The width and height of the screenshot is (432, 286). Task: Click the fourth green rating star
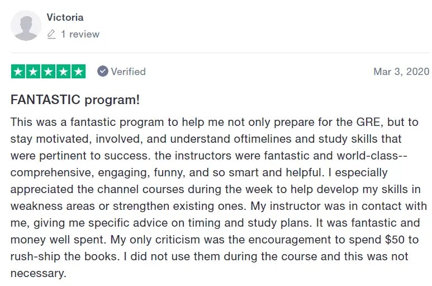(63, 72)
